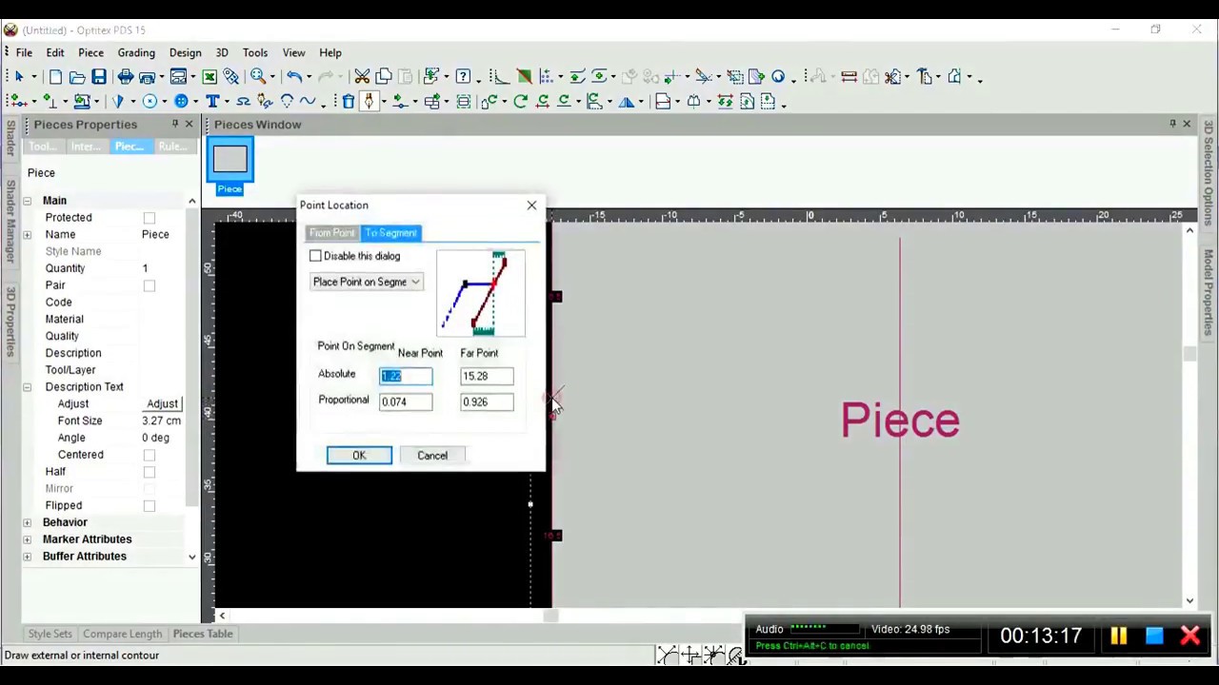Open file using the folder icon
This screenshot has width=1219, height=685.
click(x=77, y=76)
